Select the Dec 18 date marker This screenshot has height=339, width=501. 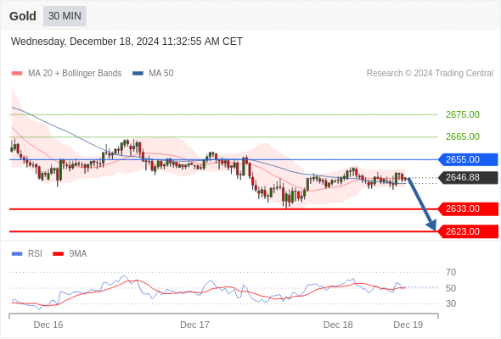tap(338, 325)
